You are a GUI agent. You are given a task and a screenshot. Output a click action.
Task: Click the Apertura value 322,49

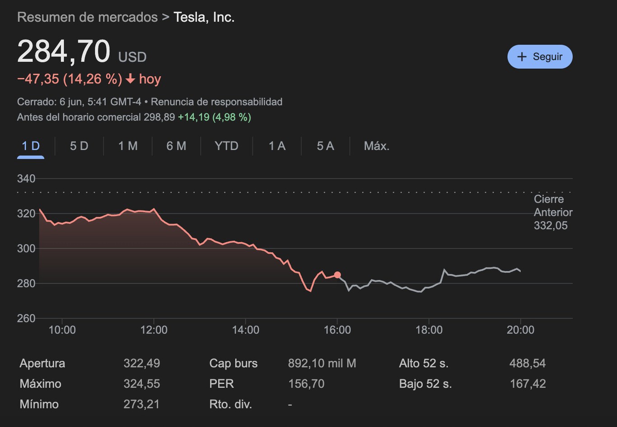click(x=142, y=363)
